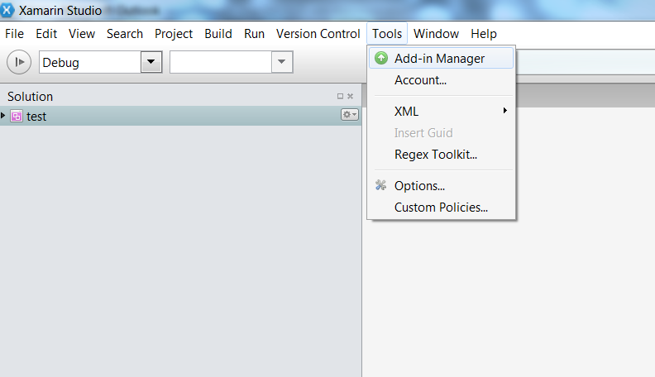Open Custom Policies... from Tools menu
This screenshot has width=655, height=377.
coord(441,208)
